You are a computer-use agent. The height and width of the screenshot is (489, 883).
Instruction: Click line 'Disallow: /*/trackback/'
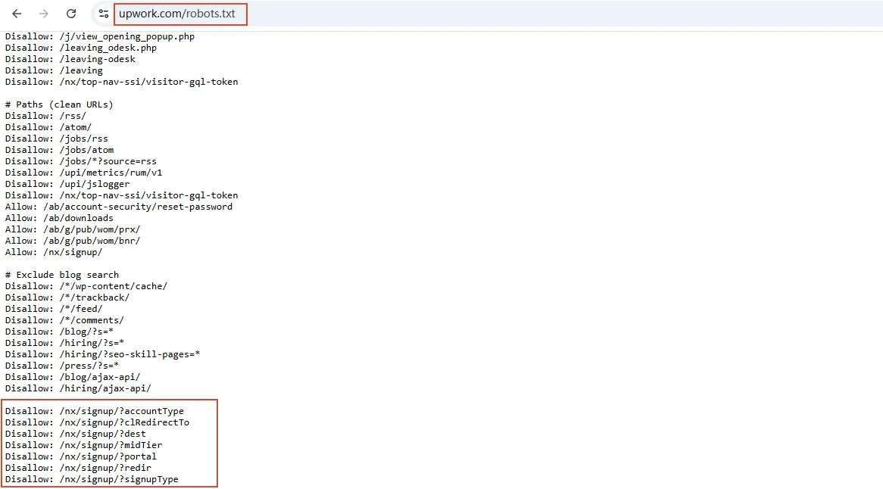(67, 297)
